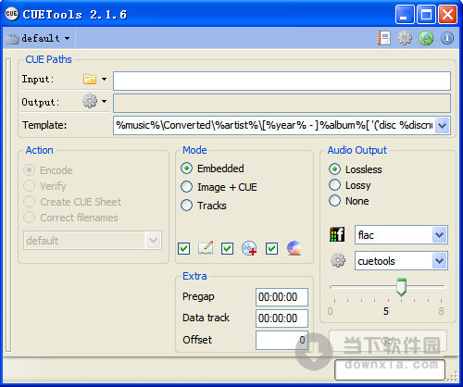Image resolution: width=463 pixels, height=387 pixels.
Task: Click into the Input path field
Action: [282, 81]
